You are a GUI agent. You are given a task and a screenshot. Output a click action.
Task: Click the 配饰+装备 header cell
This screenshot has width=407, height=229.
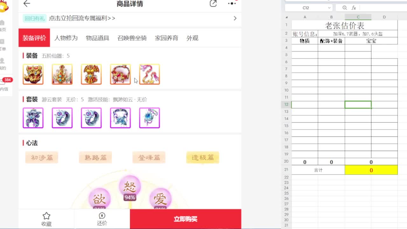click(x=331, y=41)
